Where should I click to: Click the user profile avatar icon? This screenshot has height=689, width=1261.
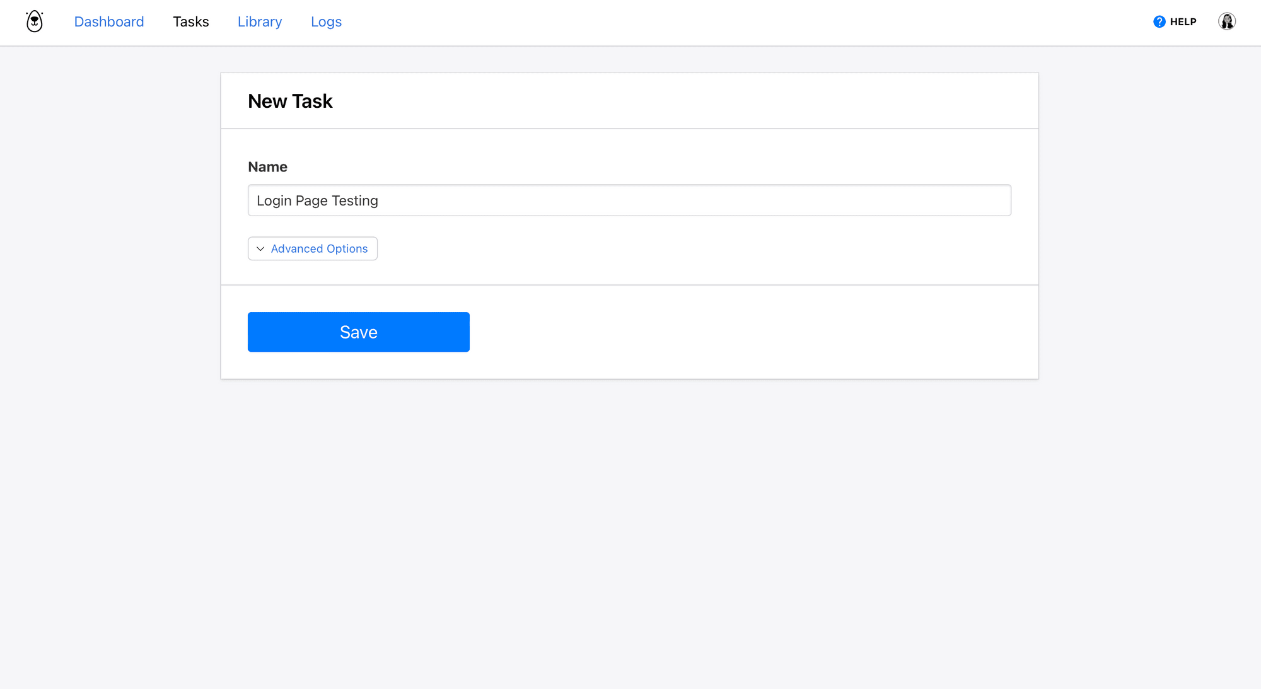click(x=1227, y=21)
